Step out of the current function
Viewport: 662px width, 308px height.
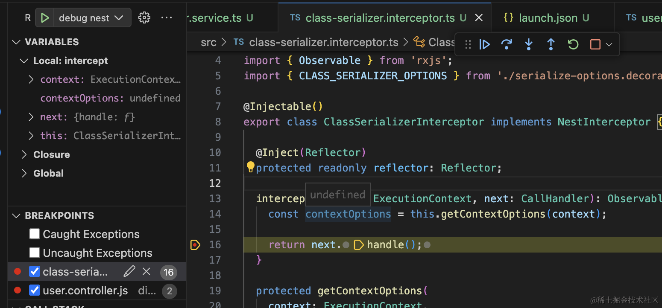(551, 44)
